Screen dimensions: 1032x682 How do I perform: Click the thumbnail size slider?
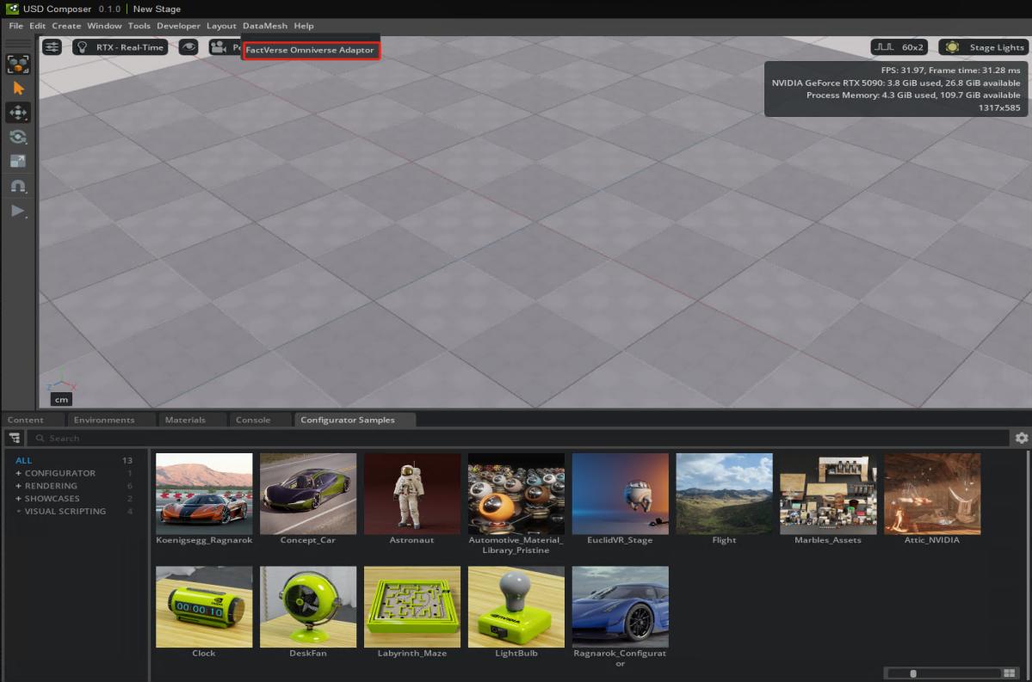[943, 673]
